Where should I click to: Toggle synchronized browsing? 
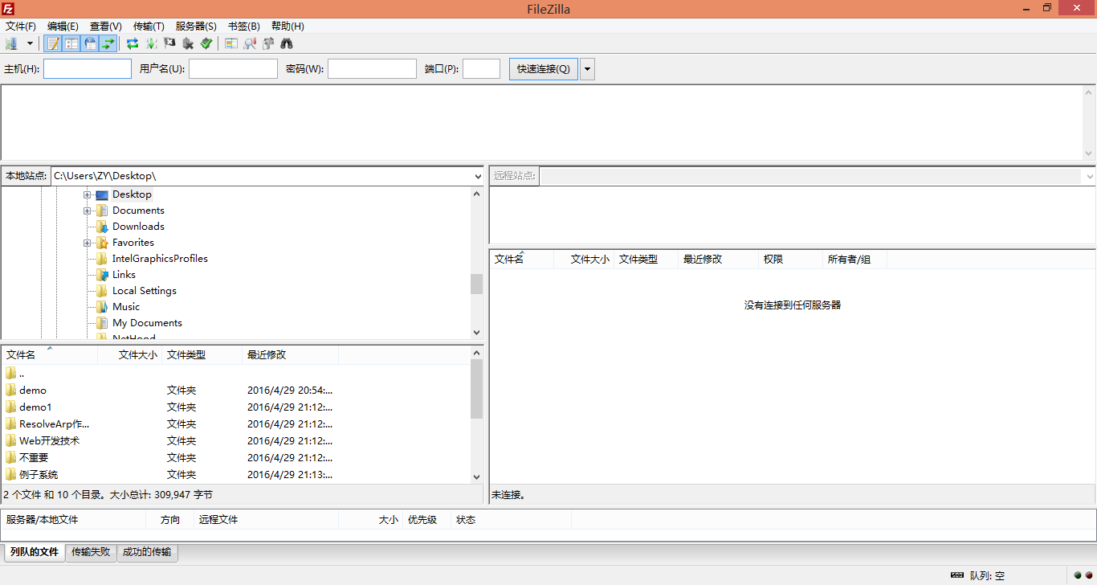[x=268, y=43]
